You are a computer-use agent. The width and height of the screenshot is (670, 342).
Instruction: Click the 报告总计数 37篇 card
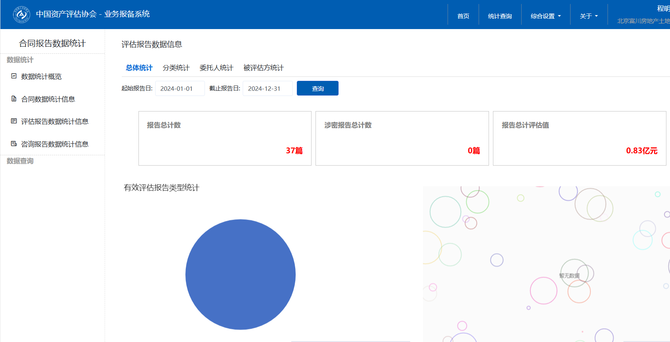(225, 138)
